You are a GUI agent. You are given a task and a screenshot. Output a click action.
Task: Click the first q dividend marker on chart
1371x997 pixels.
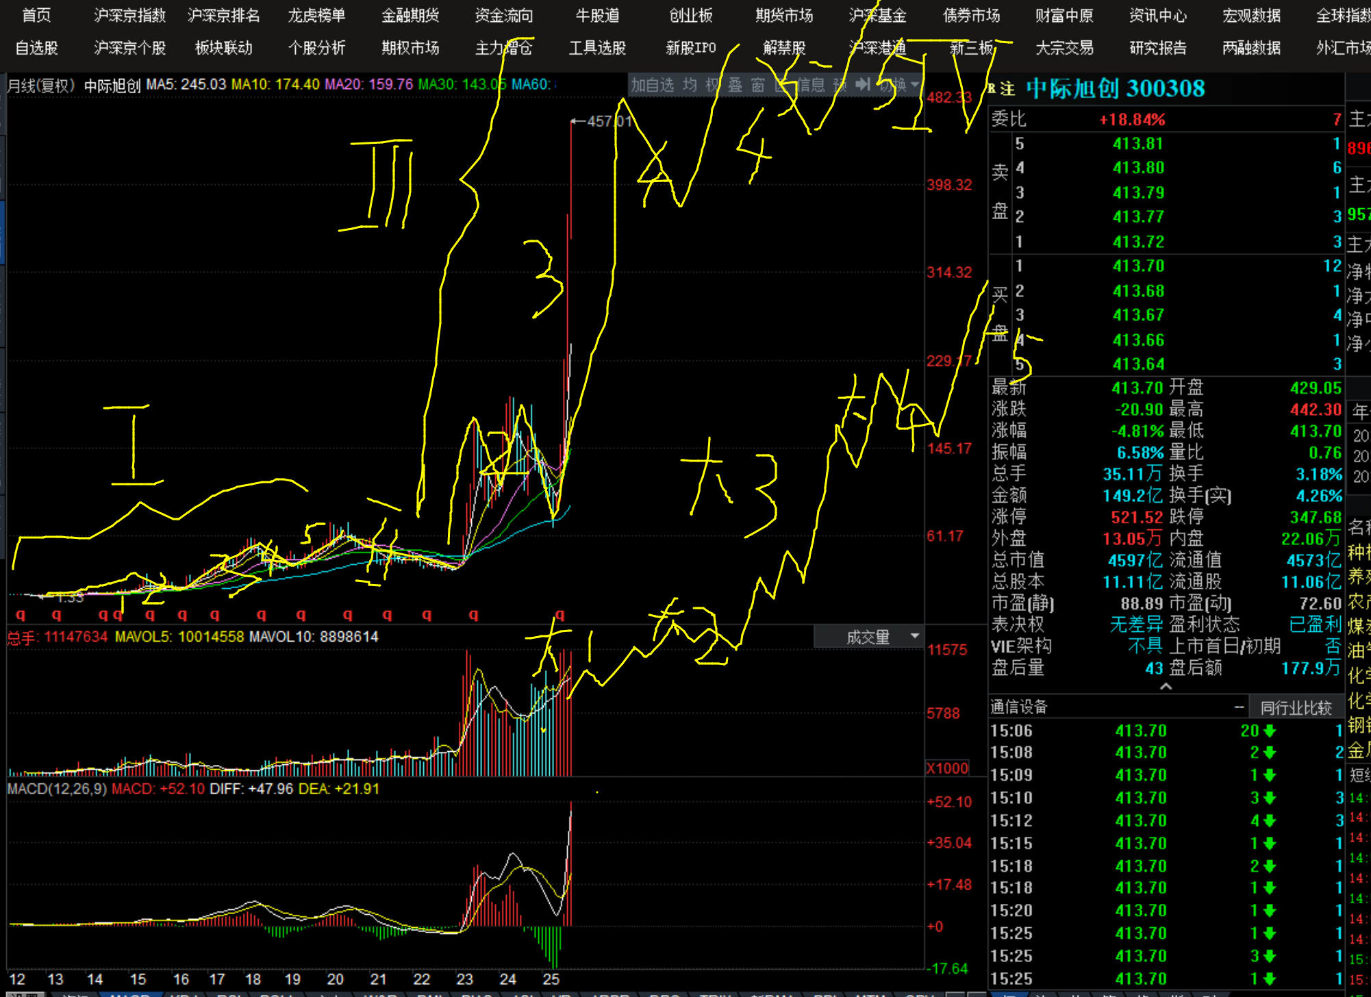(x=21, y=614)
